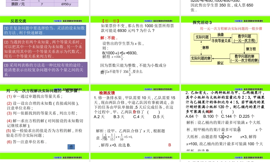Screen dimensions: 270x162
Task: Click the 检测反馈 red heading
Action: [x=107, y=93]
